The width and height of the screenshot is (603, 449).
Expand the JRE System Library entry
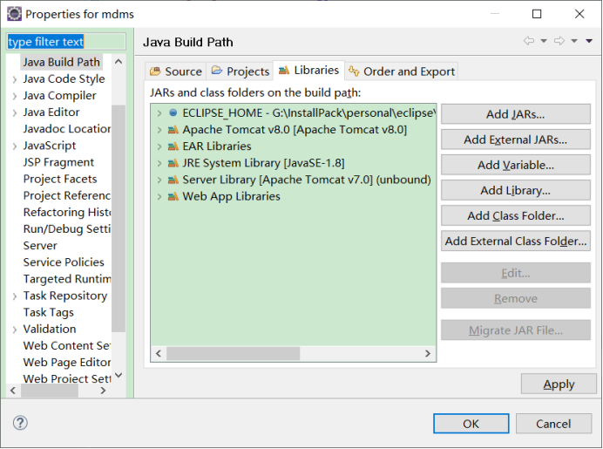pos(159,163)
